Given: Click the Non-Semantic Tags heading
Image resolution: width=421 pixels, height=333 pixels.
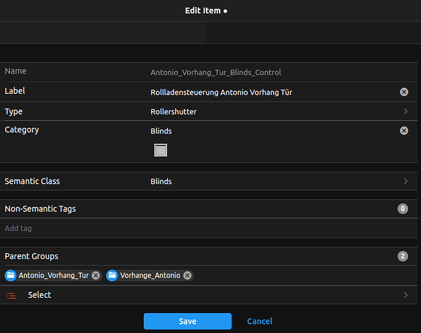Looking at the screenshot, I should click(x=40, y=208).
